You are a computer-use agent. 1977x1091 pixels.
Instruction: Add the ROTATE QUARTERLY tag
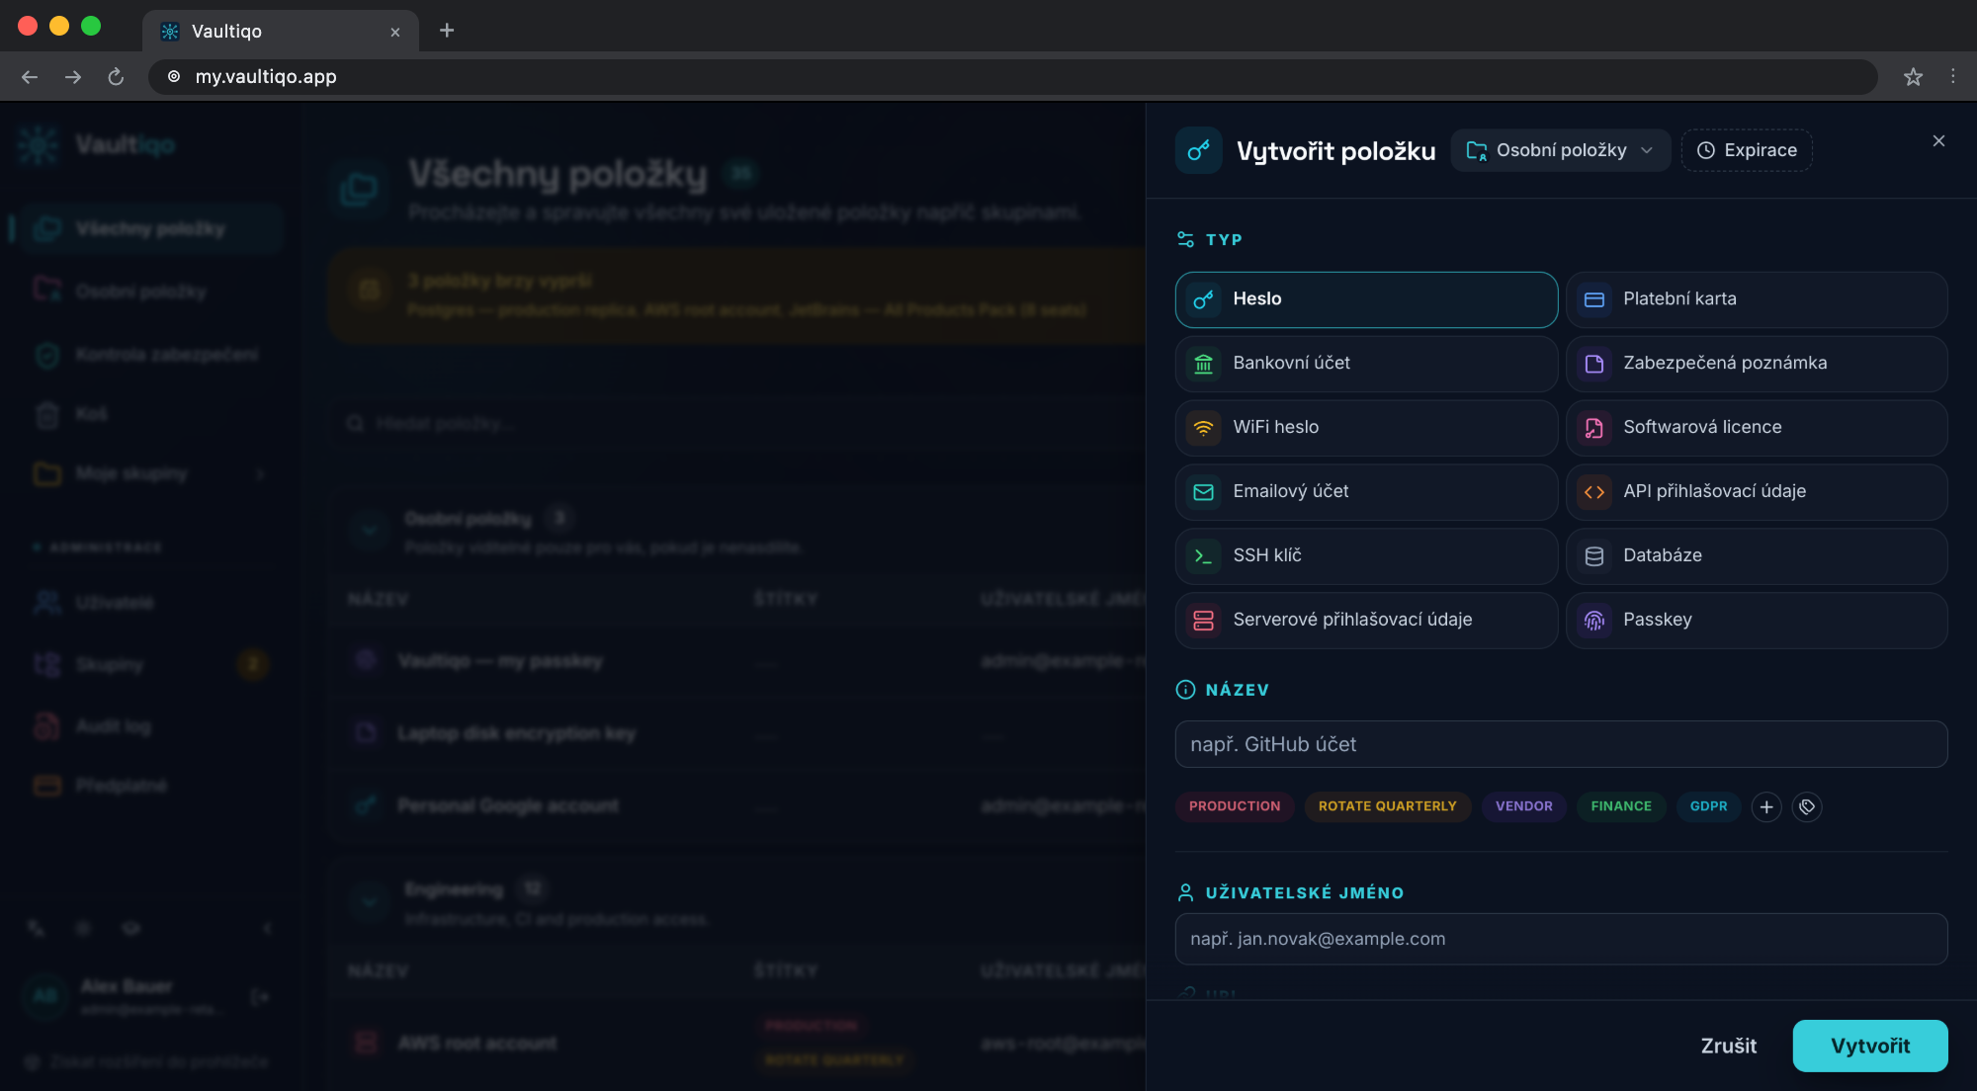coord(1387,806)
